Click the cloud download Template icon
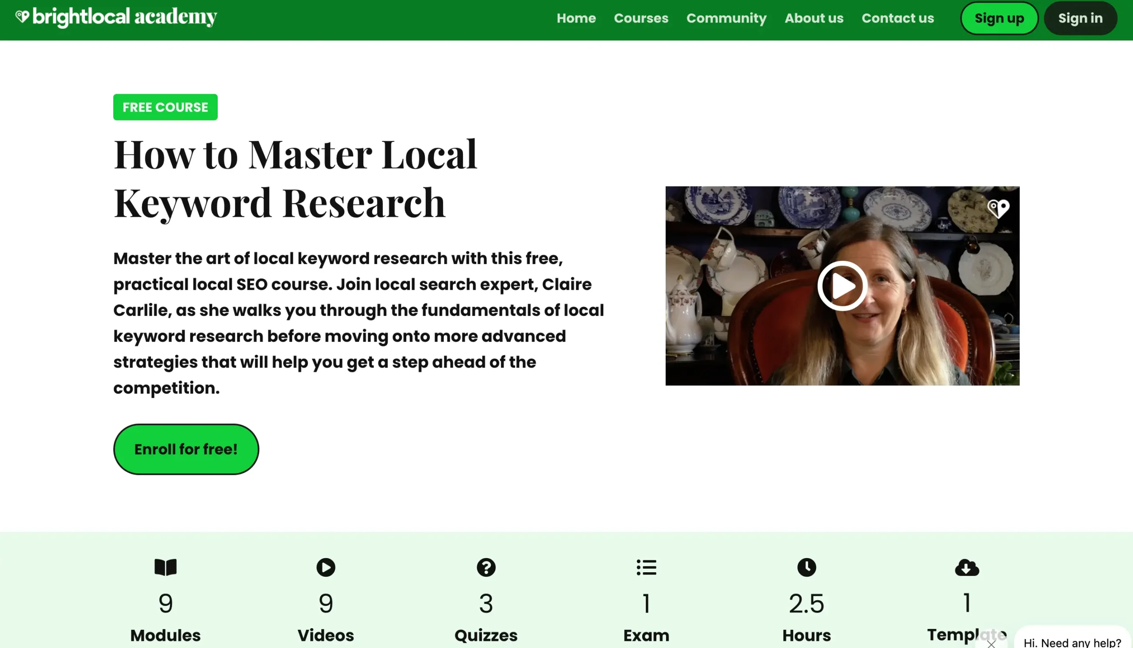The width and height of the screenshot is (1133, 648). (x=967, y=567)
